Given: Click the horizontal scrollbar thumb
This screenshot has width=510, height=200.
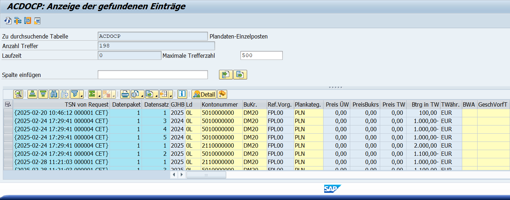Looking at the screenshot, I should pos(206,175).
